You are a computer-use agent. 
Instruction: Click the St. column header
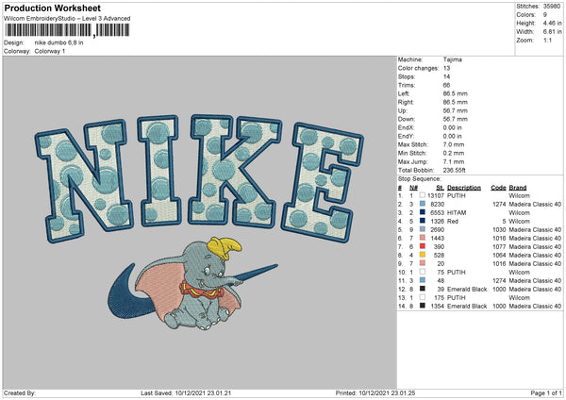pos(439,187)
